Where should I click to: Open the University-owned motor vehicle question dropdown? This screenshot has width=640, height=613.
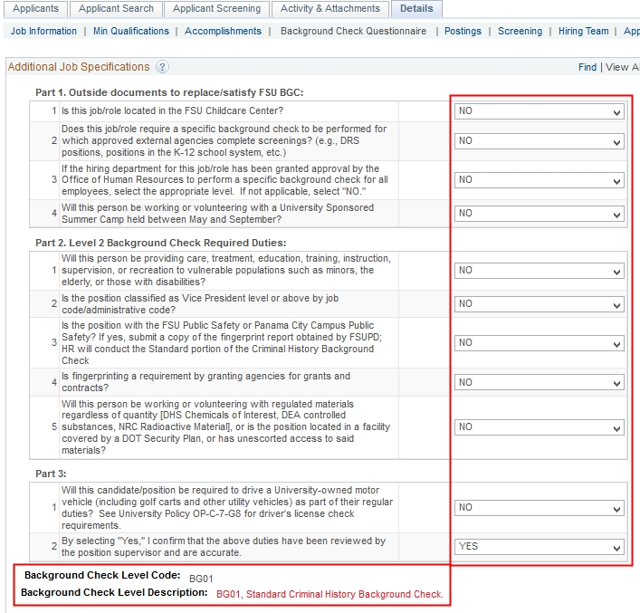[539, 508]
